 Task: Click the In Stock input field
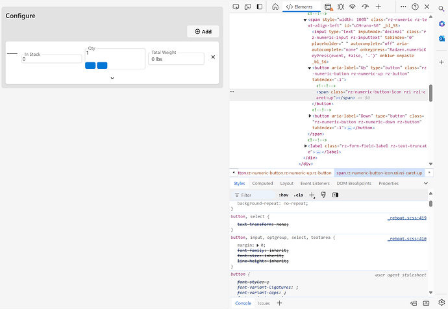point(52,59)
